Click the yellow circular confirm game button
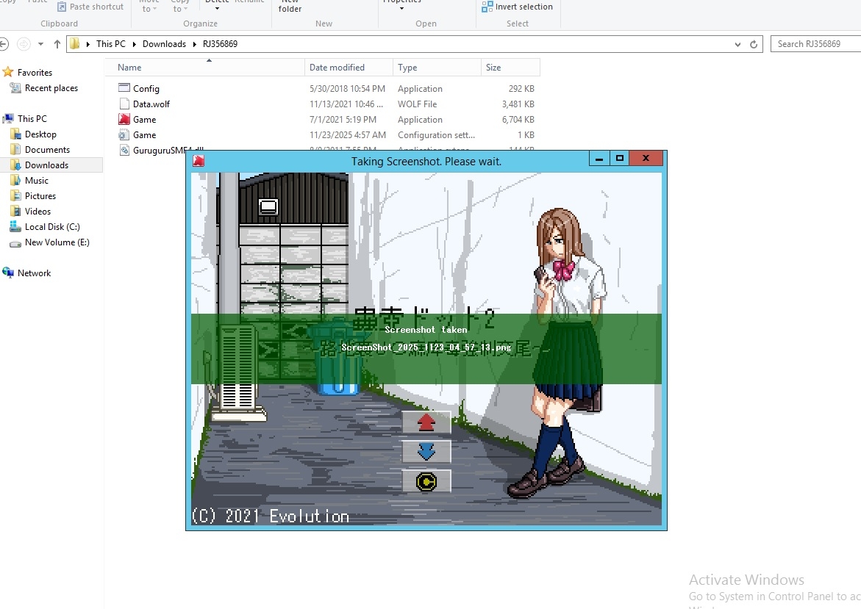This screenshot has height=609, width=861. [x=426, y=481]
